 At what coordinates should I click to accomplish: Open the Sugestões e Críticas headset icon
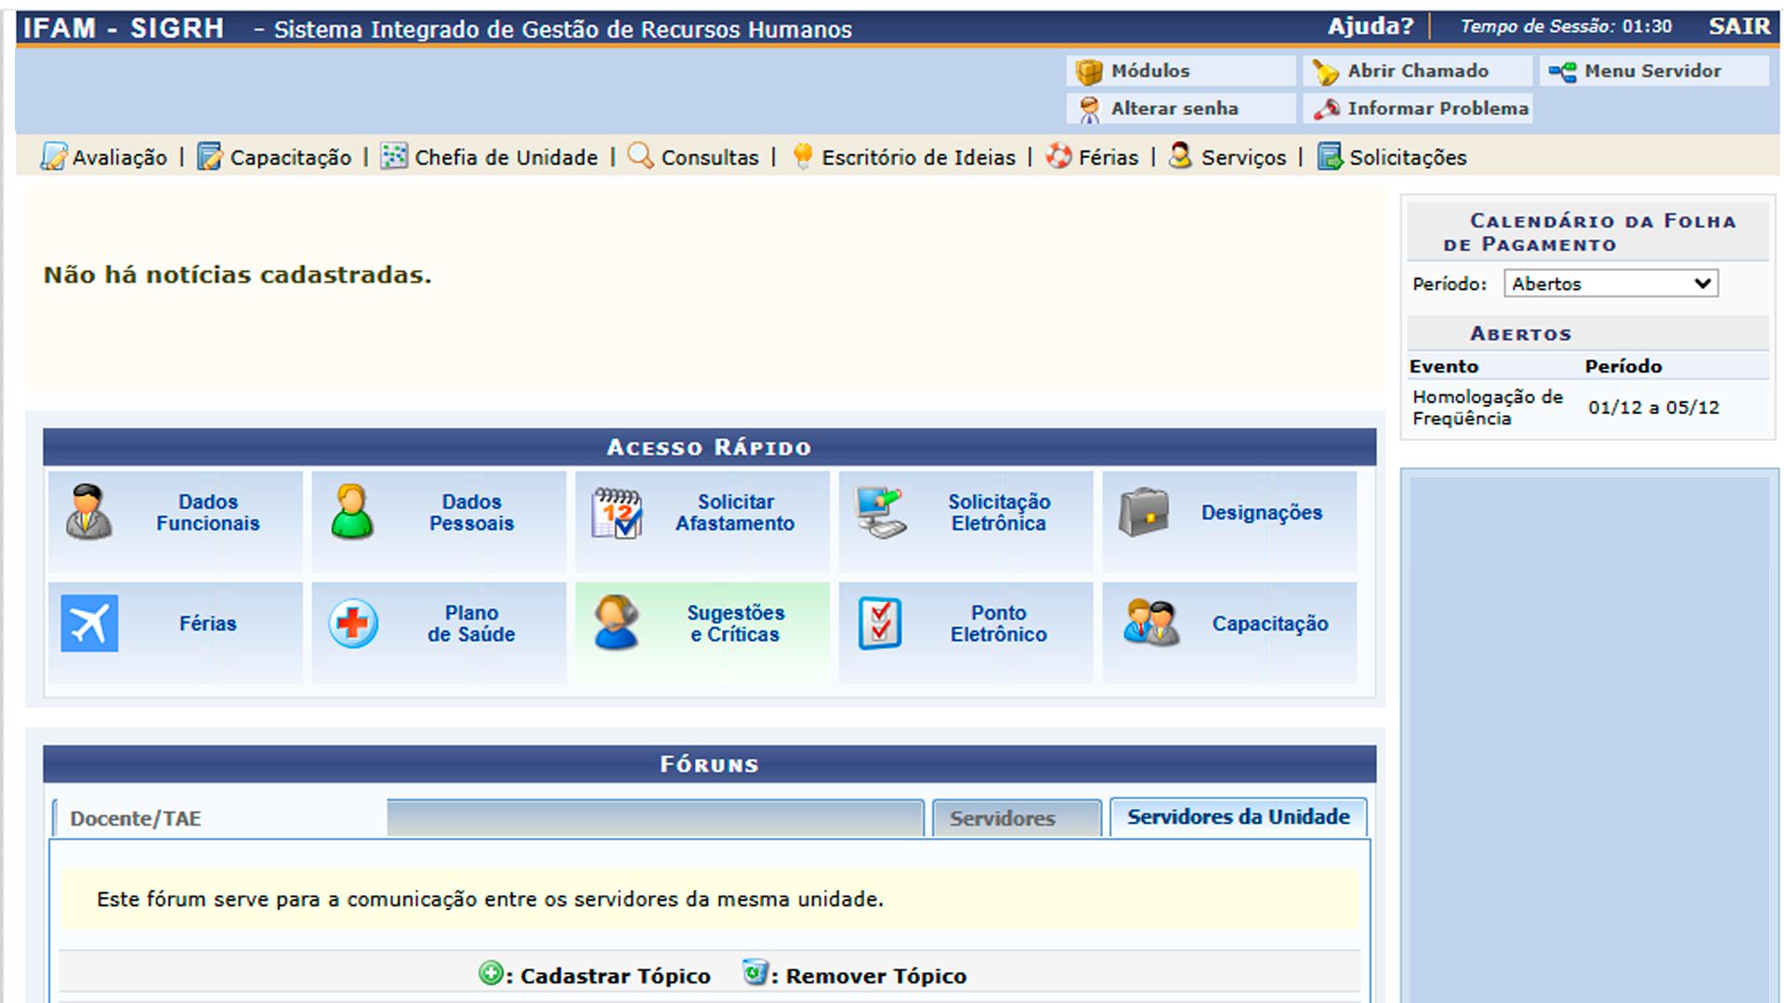[616, 623]
